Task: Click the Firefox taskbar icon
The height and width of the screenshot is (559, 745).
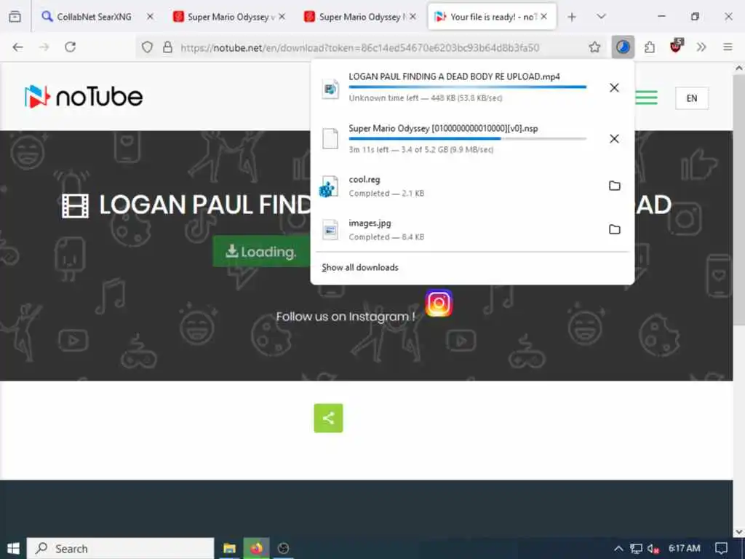Action: (x=257, y=549)
